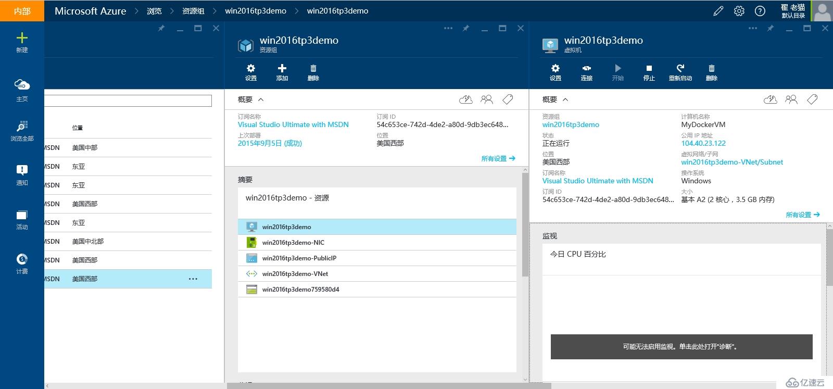Screen dimensions: 833x389
Task: Click Add (添加) in resource group blade
Action: 282,72
